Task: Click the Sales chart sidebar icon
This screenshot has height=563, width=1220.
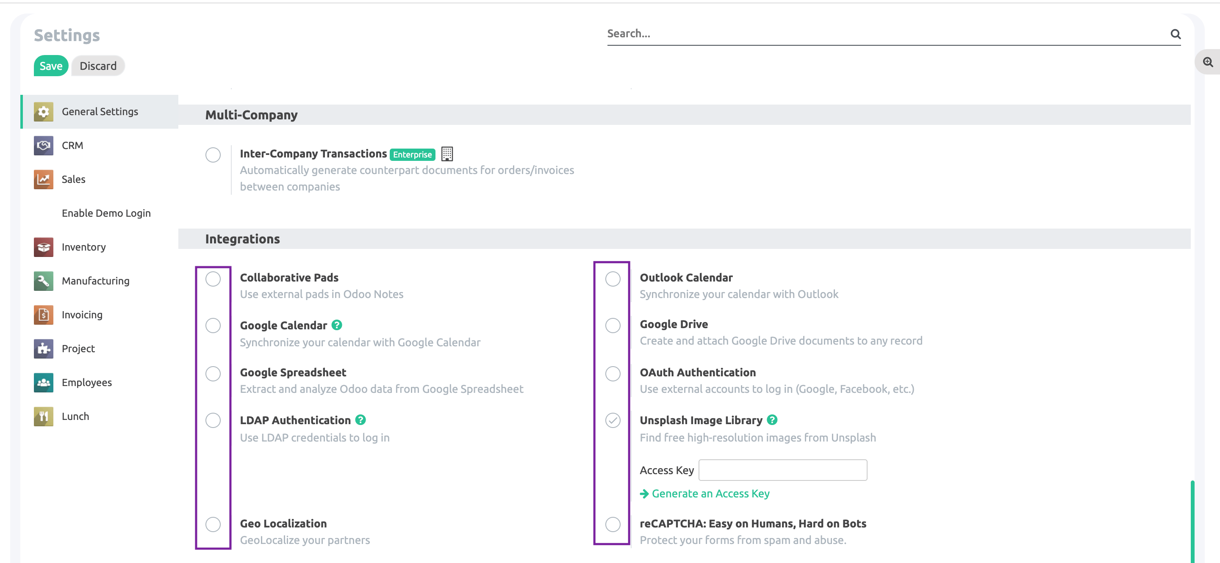Action: click(43, 179)
